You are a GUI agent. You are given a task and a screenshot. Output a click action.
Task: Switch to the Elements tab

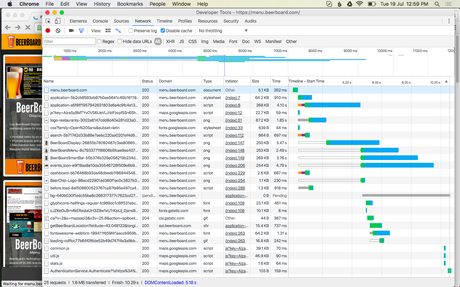coord(78,21)
